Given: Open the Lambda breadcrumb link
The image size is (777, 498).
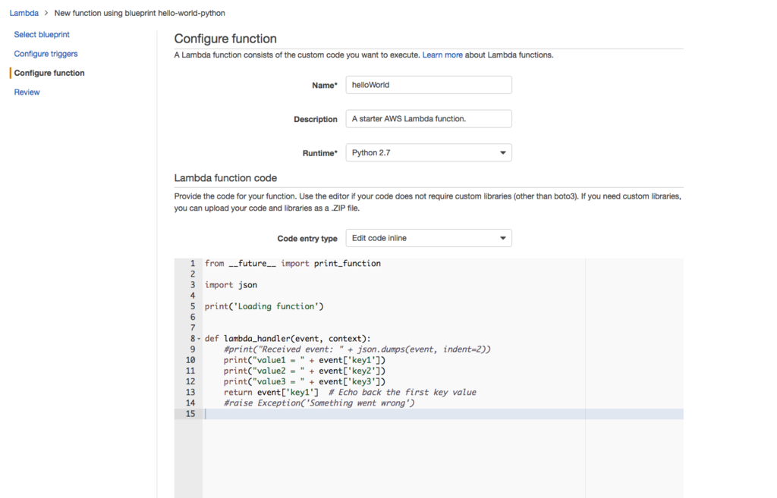Looking at the screenshot, I should (x=24, y=13).
